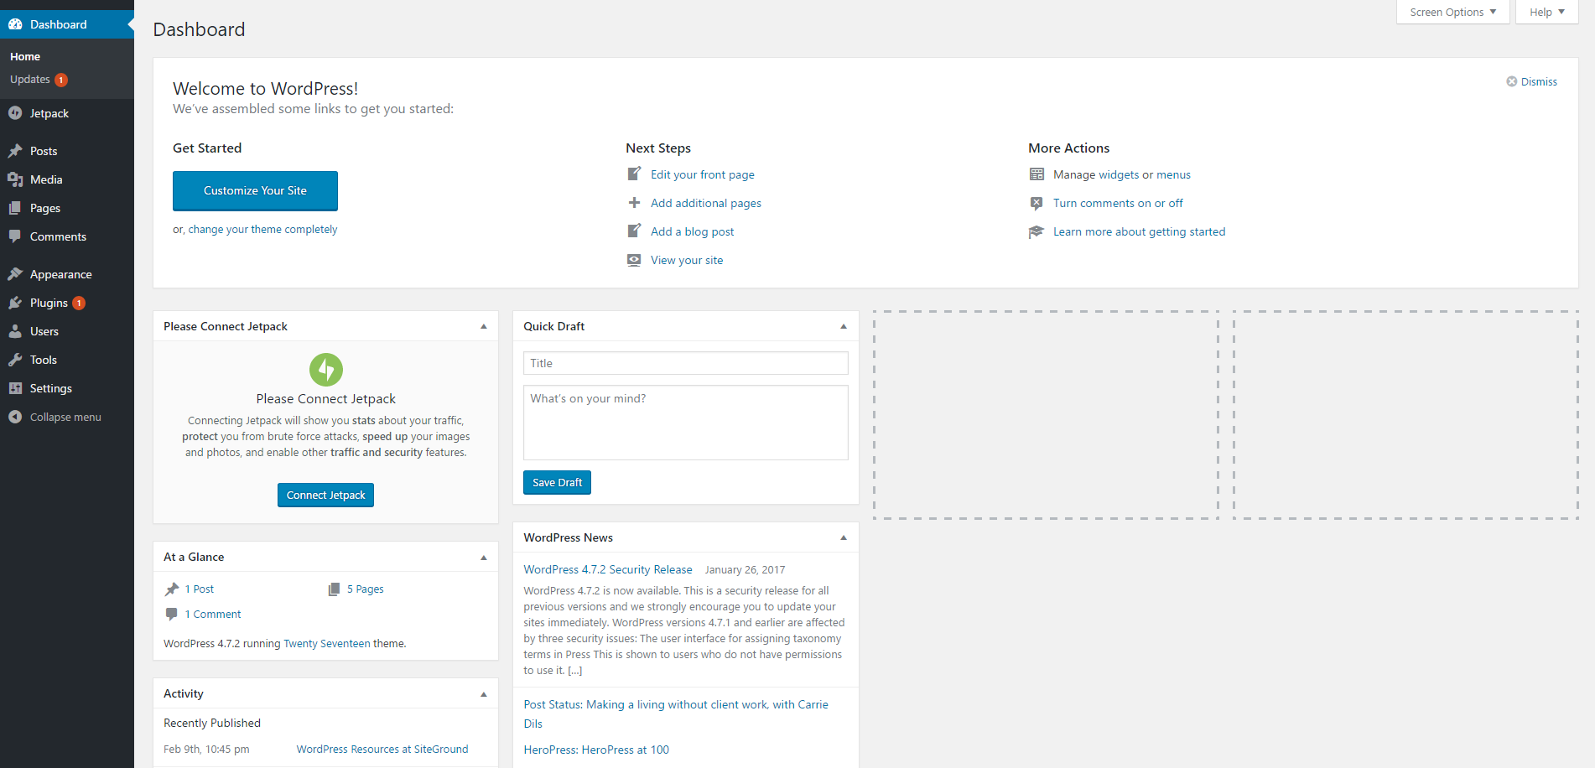
Task: Click the Dashboard gauge icon in sidebar
Action: [x=15, y=24]
